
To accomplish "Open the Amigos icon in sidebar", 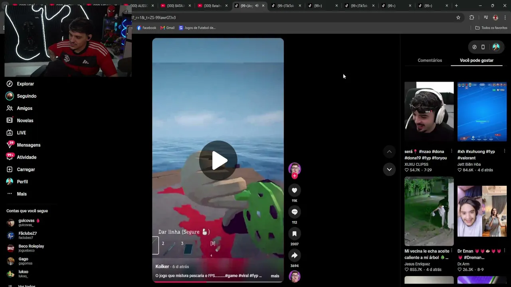I will (x=10, y=108).
